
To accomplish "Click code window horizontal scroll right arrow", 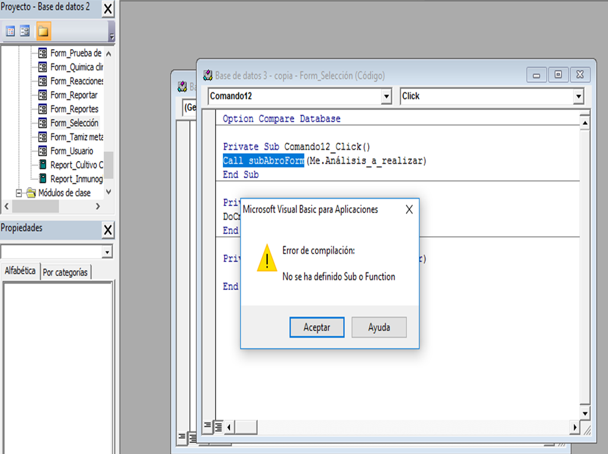I will click(575, 427).
